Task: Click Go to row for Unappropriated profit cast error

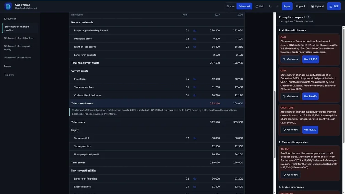Action: point(290,96)
